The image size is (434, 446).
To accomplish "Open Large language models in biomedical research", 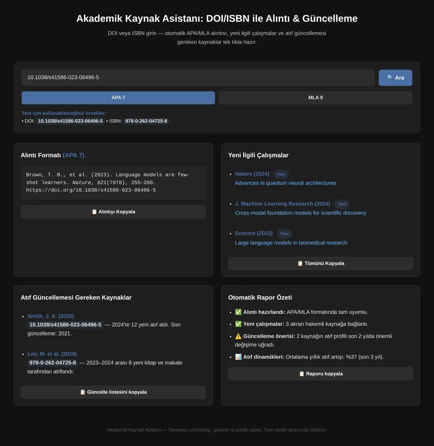I will coord(291,243).
